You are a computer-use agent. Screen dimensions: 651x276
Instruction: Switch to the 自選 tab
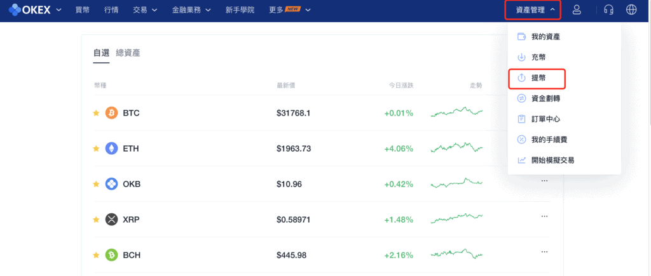click(101, 53)
